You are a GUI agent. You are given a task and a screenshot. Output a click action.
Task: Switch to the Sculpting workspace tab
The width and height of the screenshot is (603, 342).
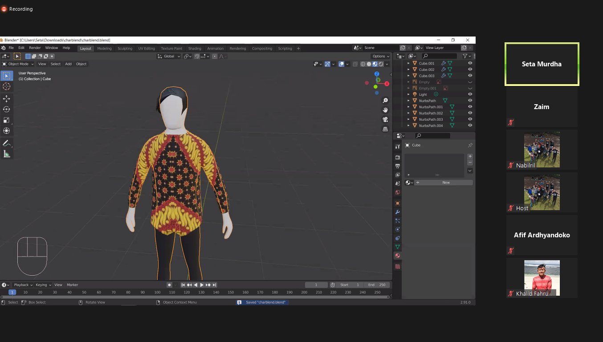(x=125, y=49)
